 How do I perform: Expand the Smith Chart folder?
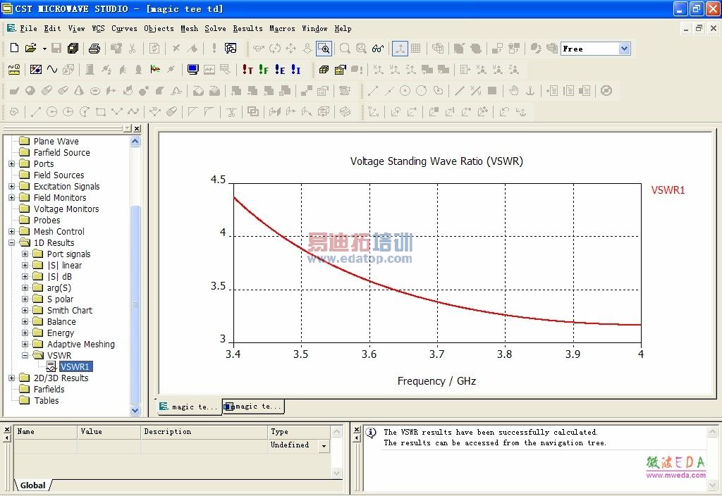pos(25,310)
